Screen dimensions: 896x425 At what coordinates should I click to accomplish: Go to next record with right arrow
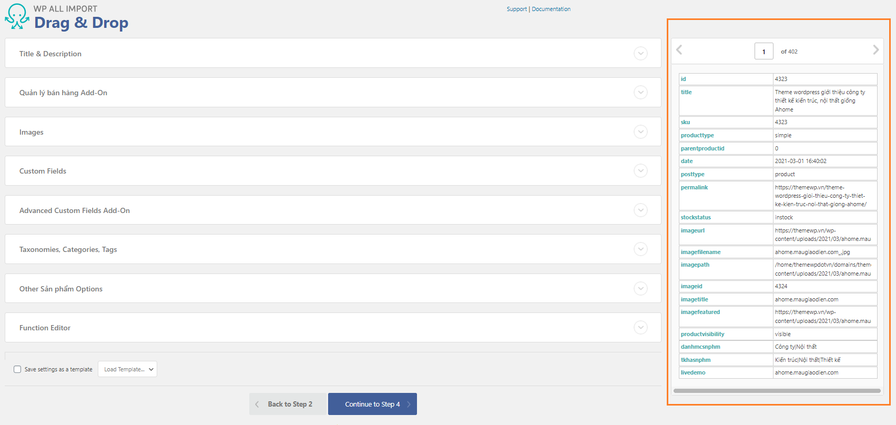tap(875, 50)
